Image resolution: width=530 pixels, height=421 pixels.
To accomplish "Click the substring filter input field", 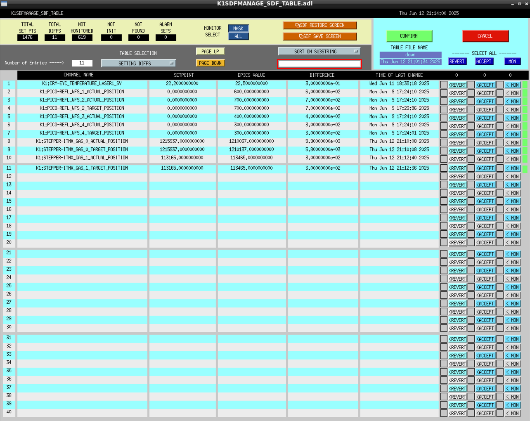I will click(319, 64).
